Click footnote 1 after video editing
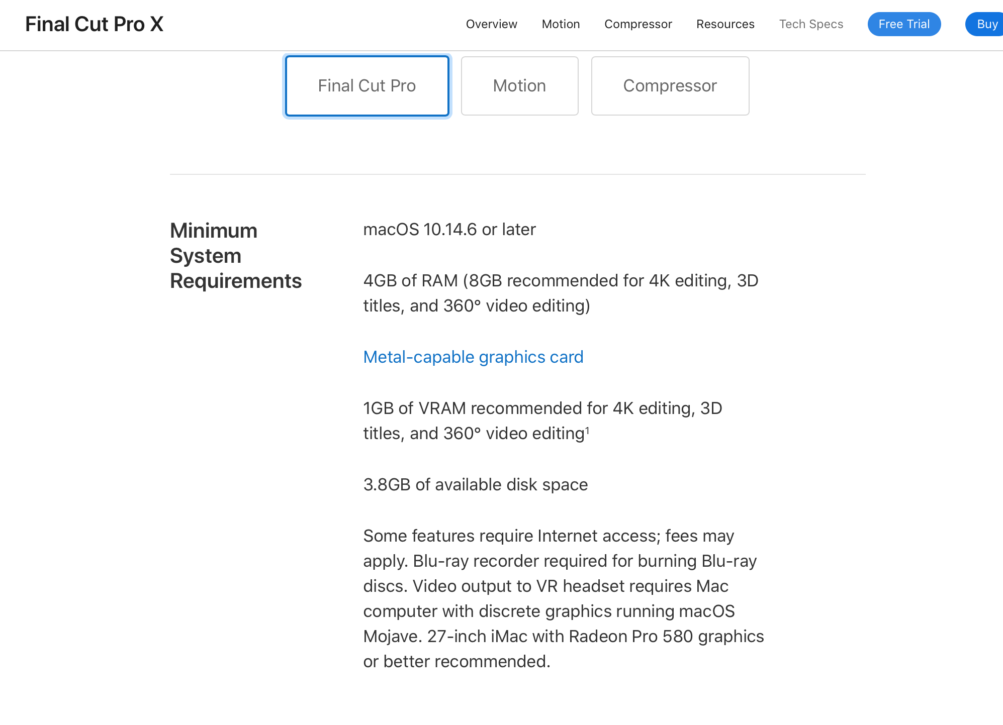The height and width of the screenshot is (725, 1003). [587, 430]
